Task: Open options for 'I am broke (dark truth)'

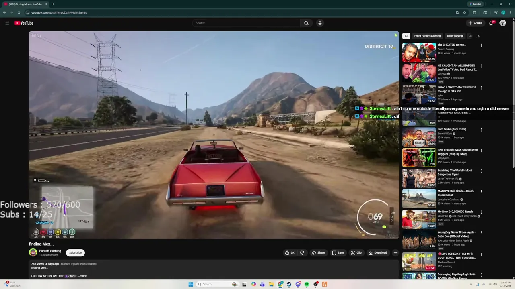Action: tap(481, 130)
